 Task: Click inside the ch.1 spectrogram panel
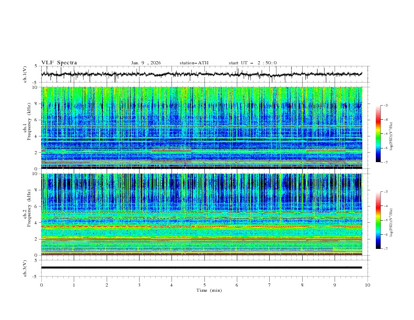[202, 128]
